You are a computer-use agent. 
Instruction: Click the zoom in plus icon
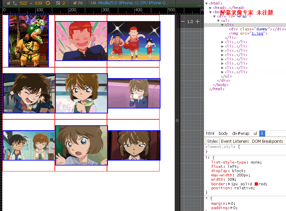coord(197,21)
